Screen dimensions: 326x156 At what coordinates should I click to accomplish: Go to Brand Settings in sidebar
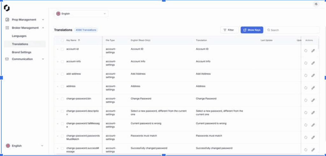pyautogui.click(x=21, y=52)
